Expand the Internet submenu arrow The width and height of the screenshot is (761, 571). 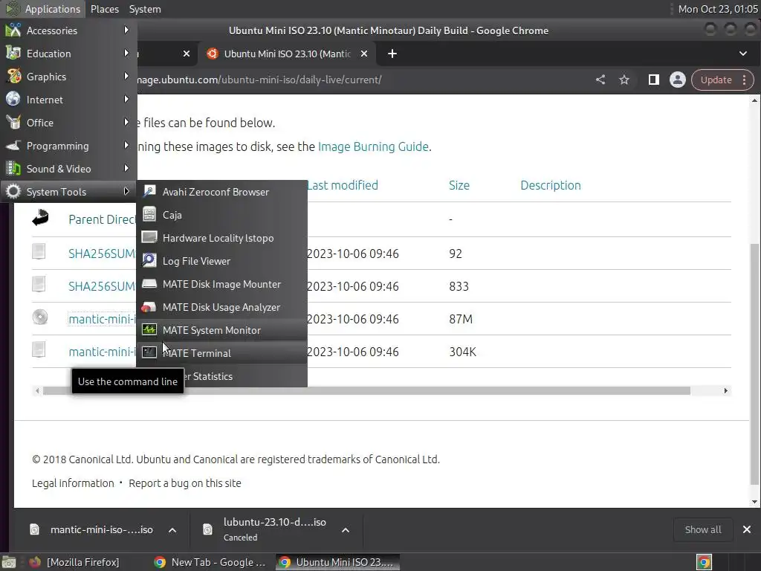[126, 99]
